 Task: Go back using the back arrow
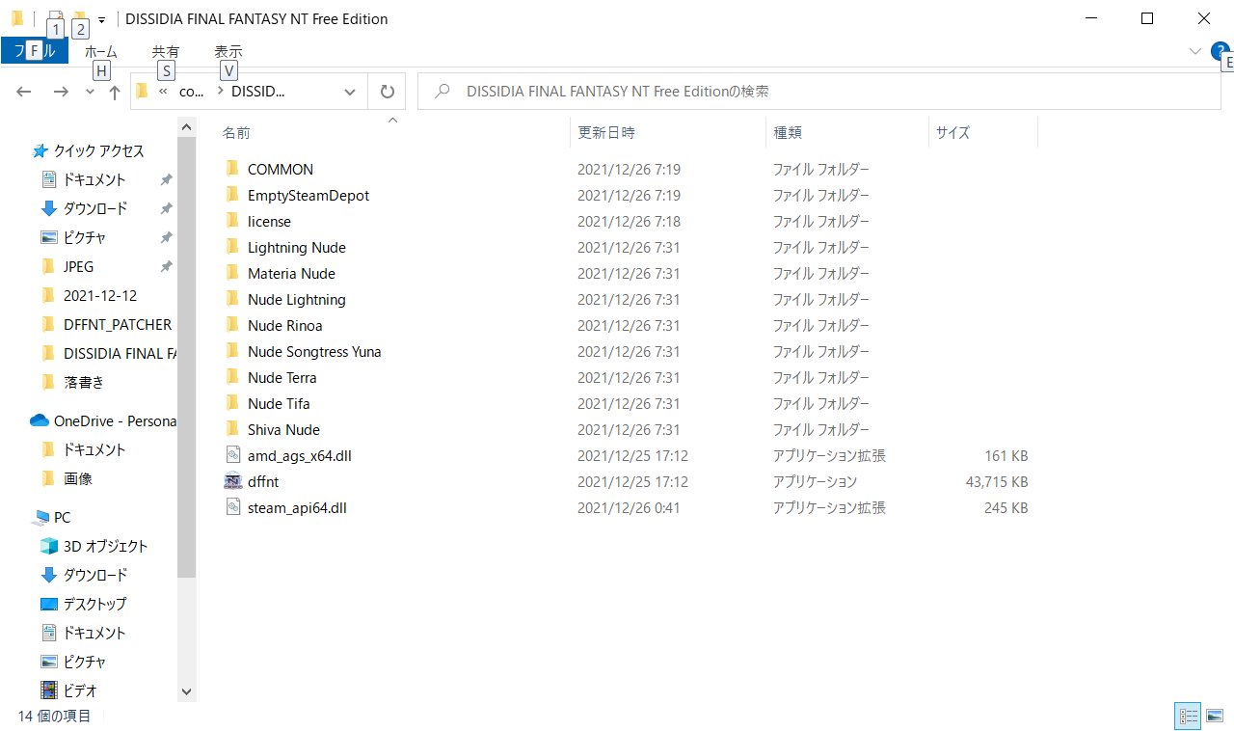point(24,92)
